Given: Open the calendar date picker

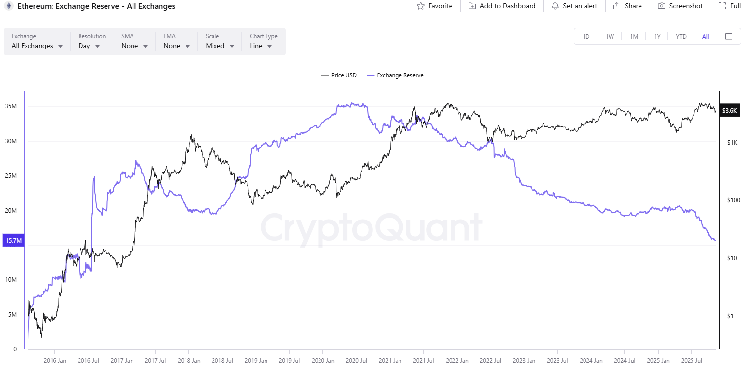Looking at the screenshot, I should [x=729, y=36].
